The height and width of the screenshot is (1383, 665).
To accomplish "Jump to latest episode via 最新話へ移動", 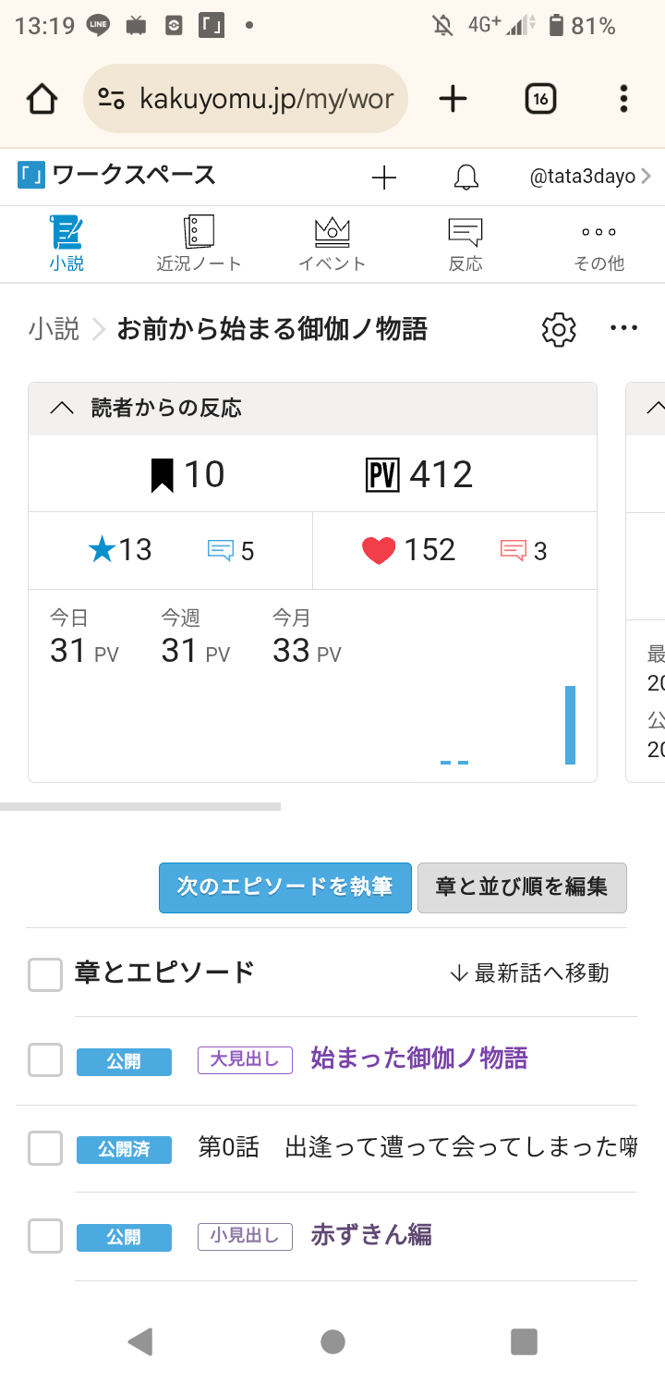I will point(529,973).
